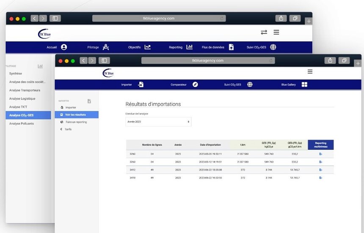The width and height of the screenshot is (364, 233).
Task: Select Analyse CO2-GES in rear sidebar
Action: point(28,115)
